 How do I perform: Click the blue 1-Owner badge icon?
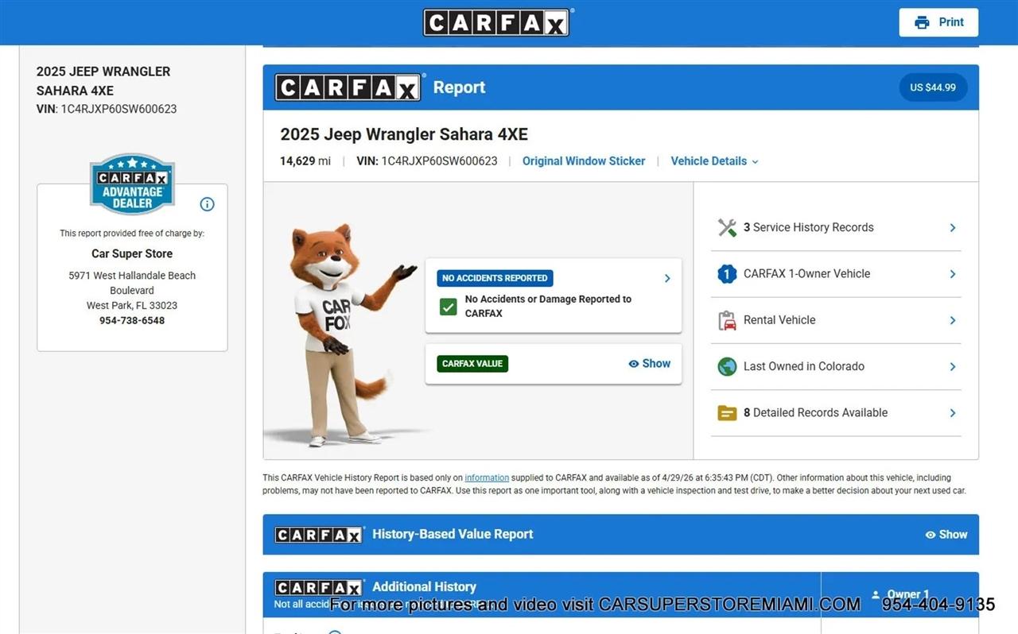click(x=727, y=274)
